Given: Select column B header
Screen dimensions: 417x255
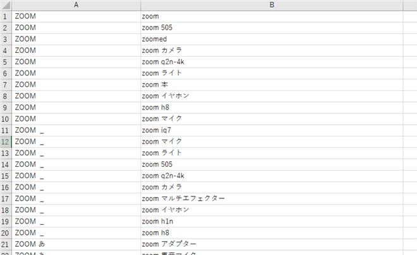Looking at the screenshot, I should [x=272, y=5].
